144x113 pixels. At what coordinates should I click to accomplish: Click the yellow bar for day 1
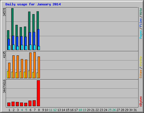[8, 75]
